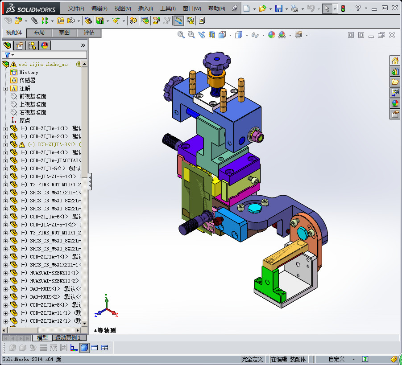Expand the HUAKUAI-SEBNZ10<2> tree node
Image resolution: width=402 pixels, height=365 pixels.
pos(5,281)
